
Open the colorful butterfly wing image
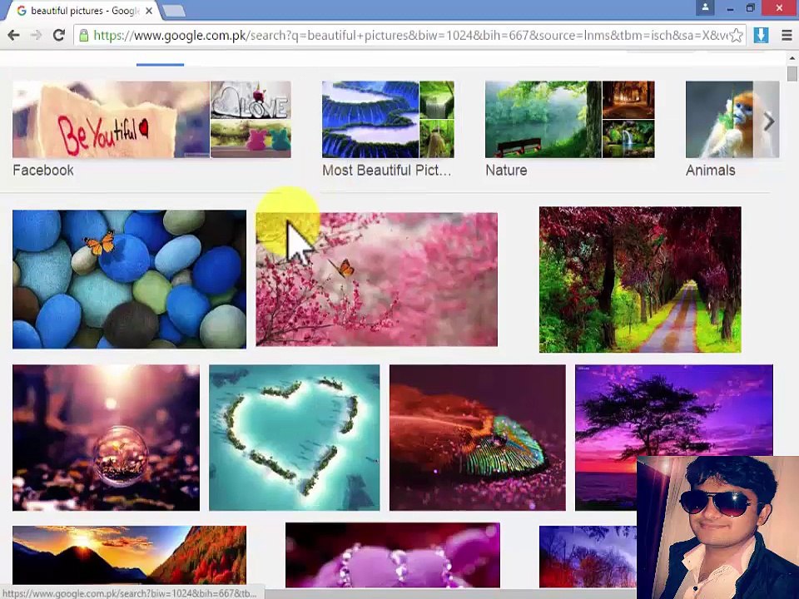478,438
